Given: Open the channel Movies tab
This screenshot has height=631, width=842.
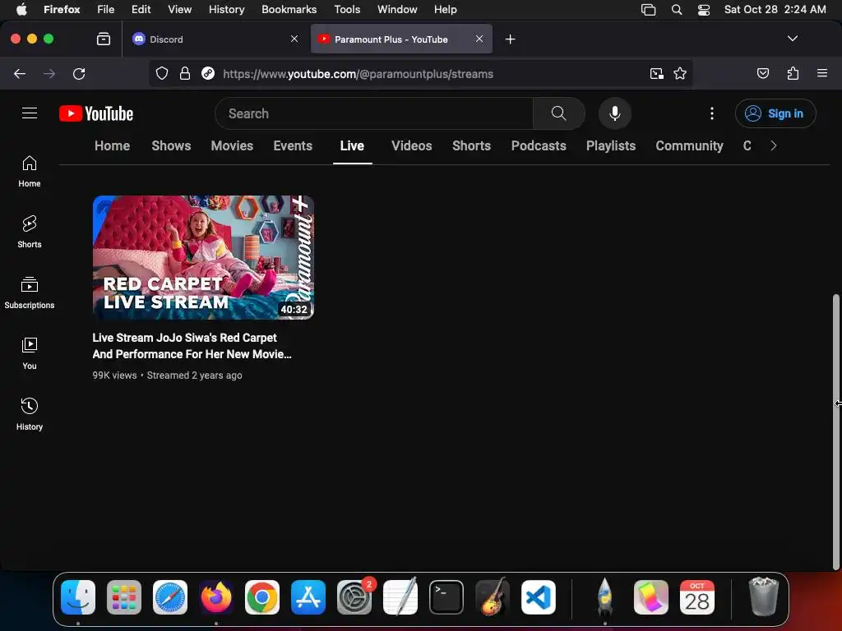Looking at the screenshot, I should click(232, 145).
